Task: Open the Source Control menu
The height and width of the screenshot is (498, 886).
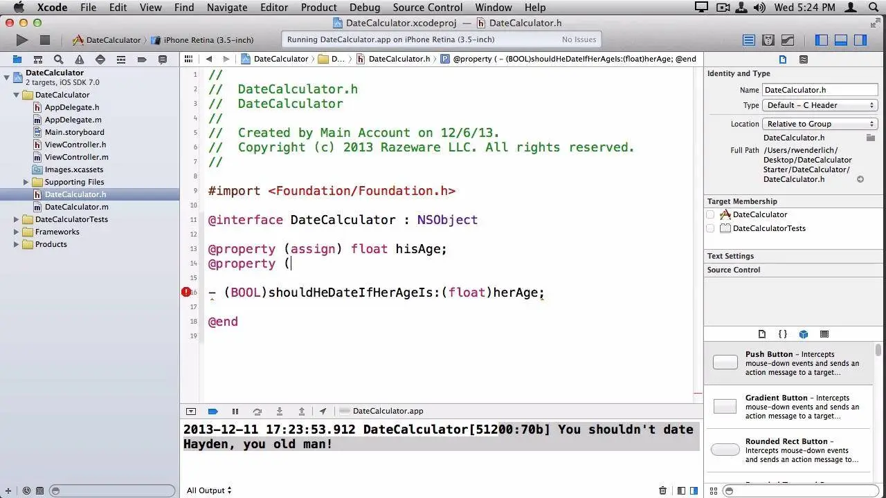Action: 427,8
